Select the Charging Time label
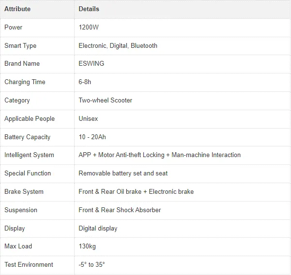This screenshot has width=291, height=275. [25, 82]
